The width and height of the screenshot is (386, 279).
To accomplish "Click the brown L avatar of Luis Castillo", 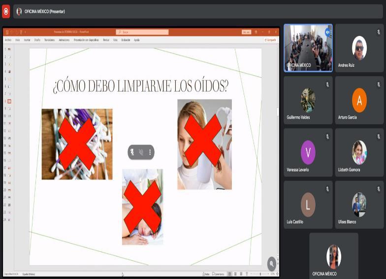I will 308,205.
